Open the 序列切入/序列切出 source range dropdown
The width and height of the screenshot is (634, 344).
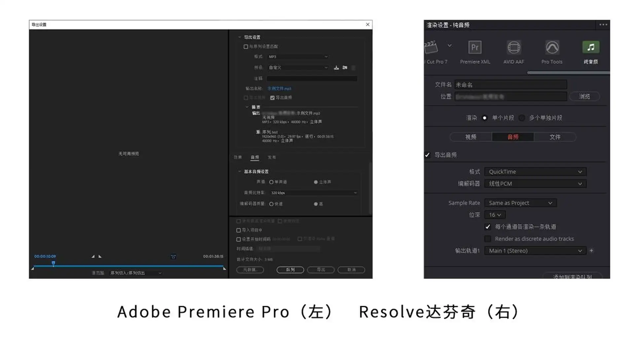click(136, 273)
